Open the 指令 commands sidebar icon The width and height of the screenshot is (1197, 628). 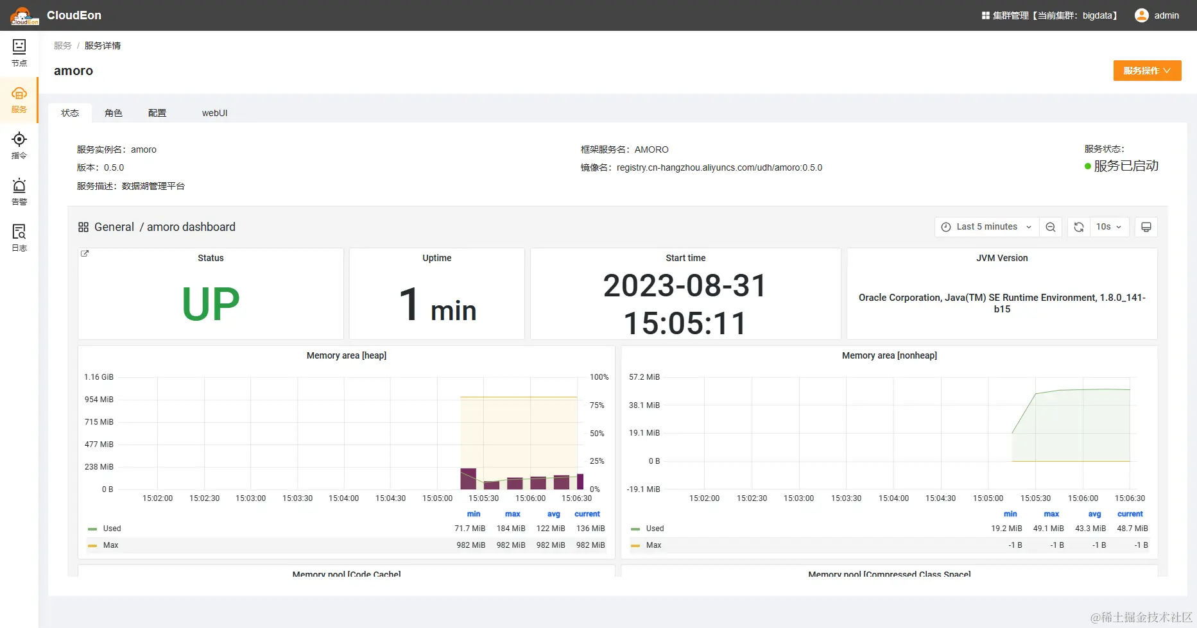(19, 146)
